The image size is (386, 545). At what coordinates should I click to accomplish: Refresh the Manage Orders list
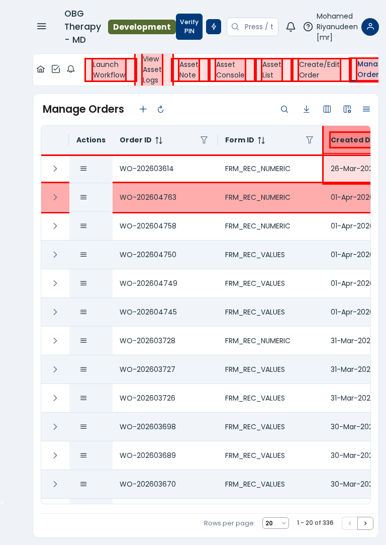(160, 109)
